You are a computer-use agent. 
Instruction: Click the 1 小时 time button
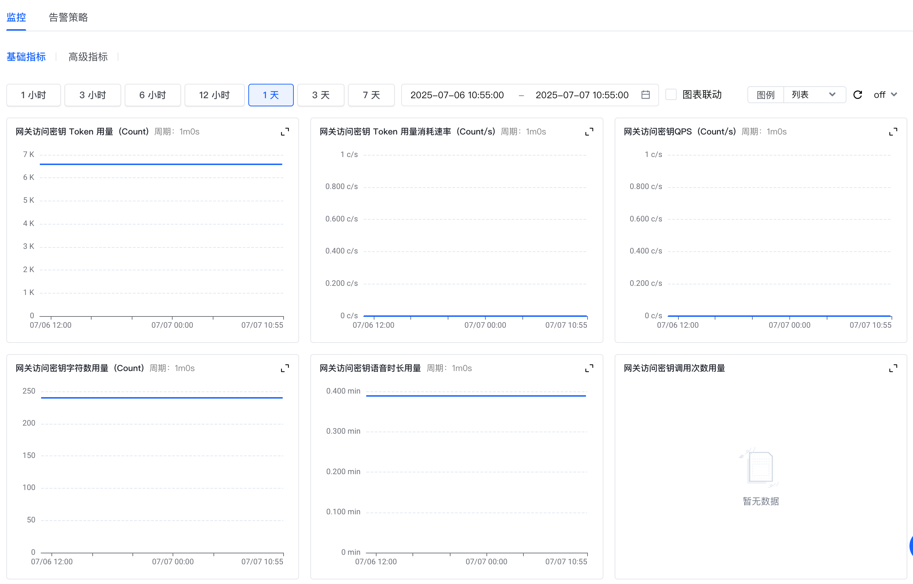(x=33, y=95)
